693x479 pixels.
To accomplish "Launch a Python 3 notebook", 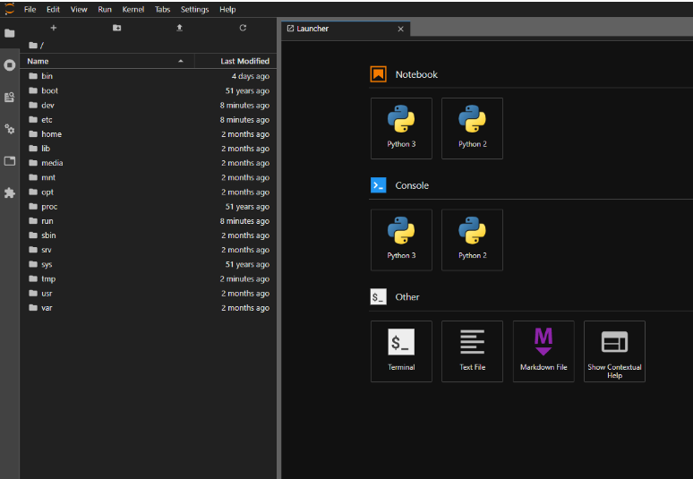I will (400, 128).
